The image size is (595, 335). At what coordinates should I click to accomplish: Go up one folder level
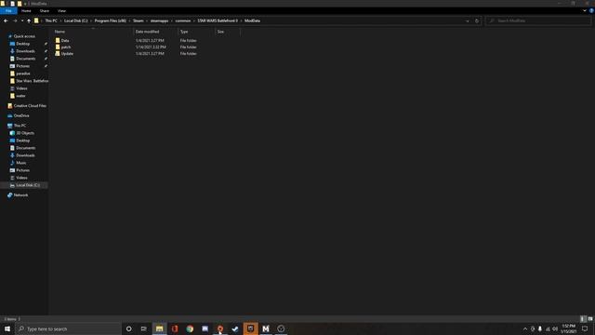point(29,20)
